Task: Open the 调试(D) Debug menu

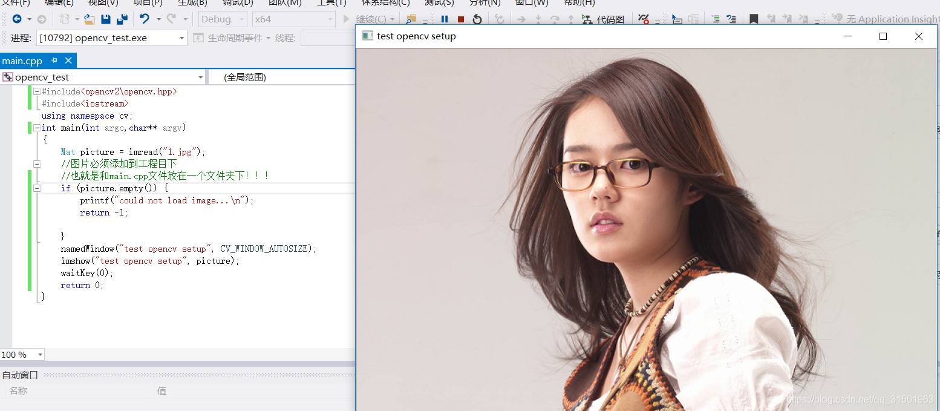Action: (238, 3)
